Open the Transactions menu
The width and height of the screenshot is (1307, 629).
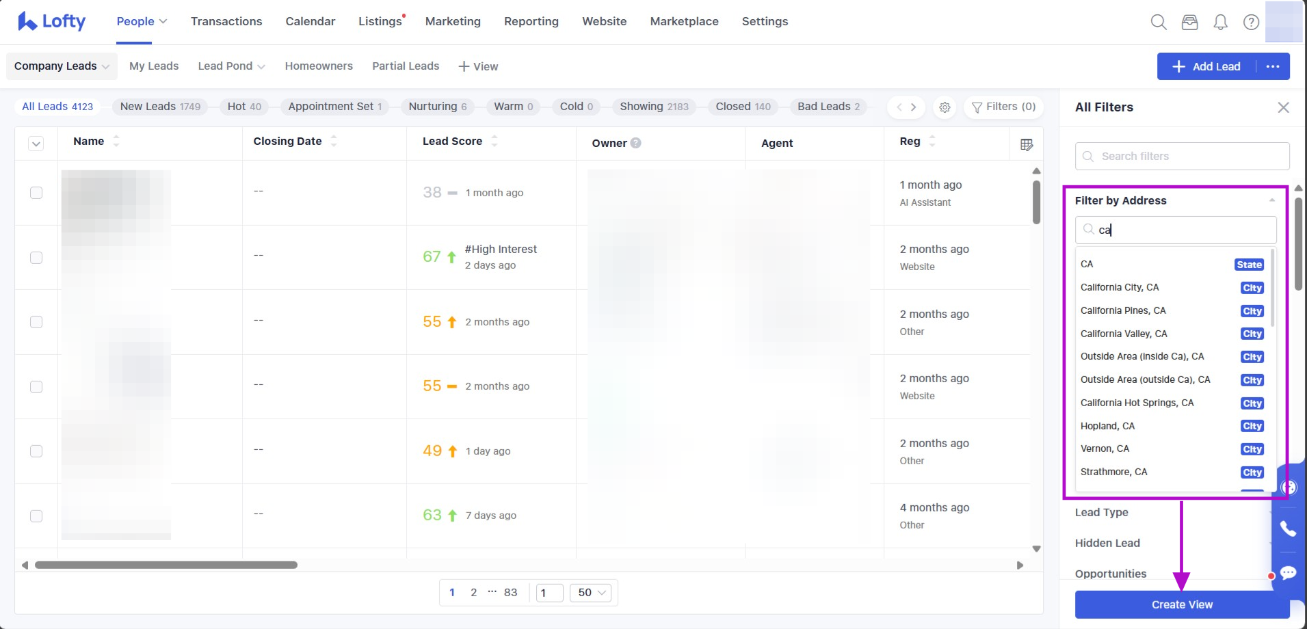[x=226, y=21]
